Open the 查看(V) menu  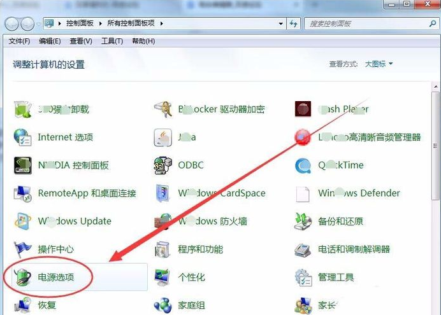tap(81, 41)
